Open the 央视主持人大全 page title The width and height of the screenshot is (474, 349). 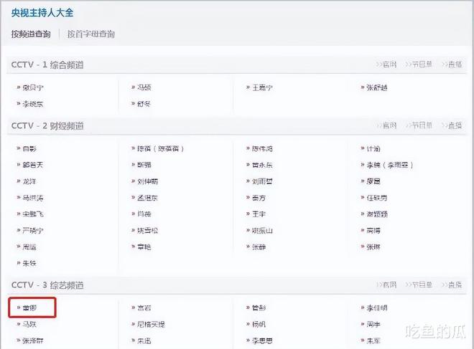[42, 13]
